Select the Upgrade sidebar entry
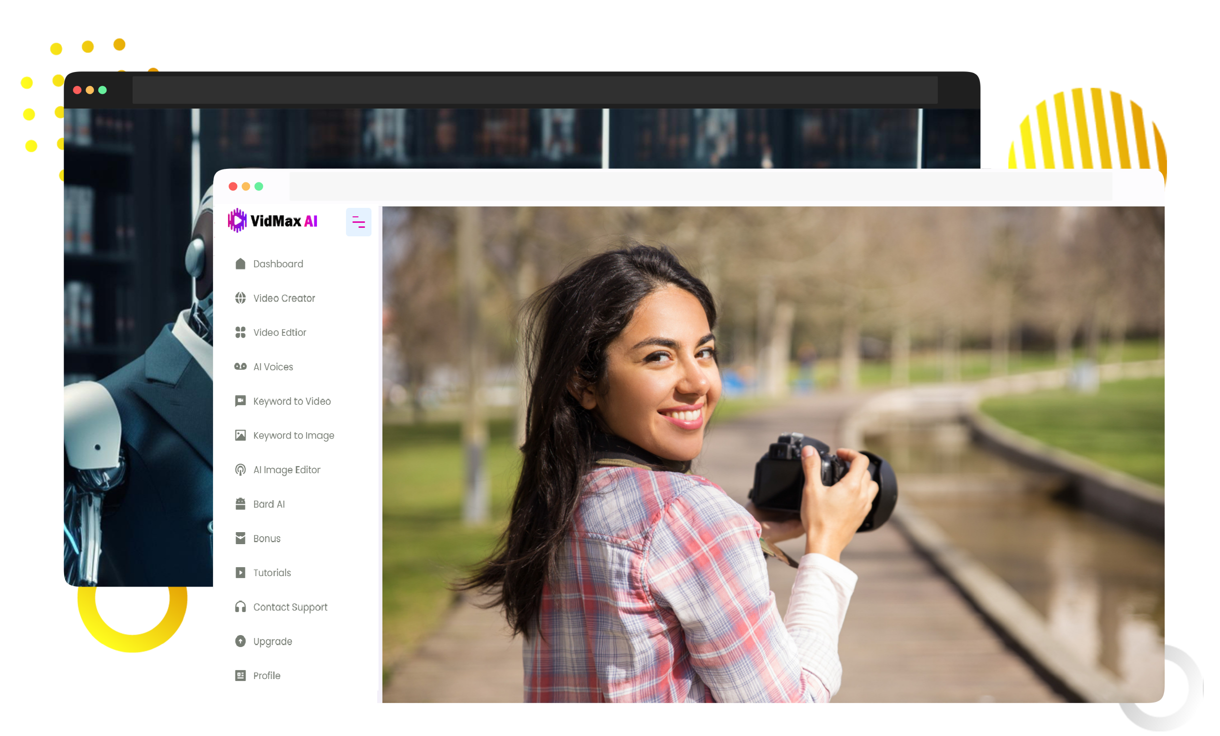 coord(272,642)
